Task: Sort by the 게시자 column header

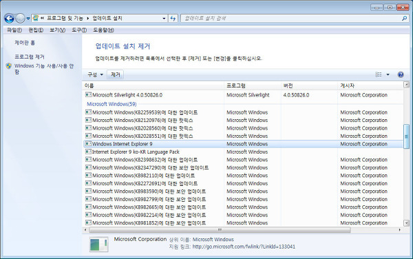Action: click(x=370, y=85)
